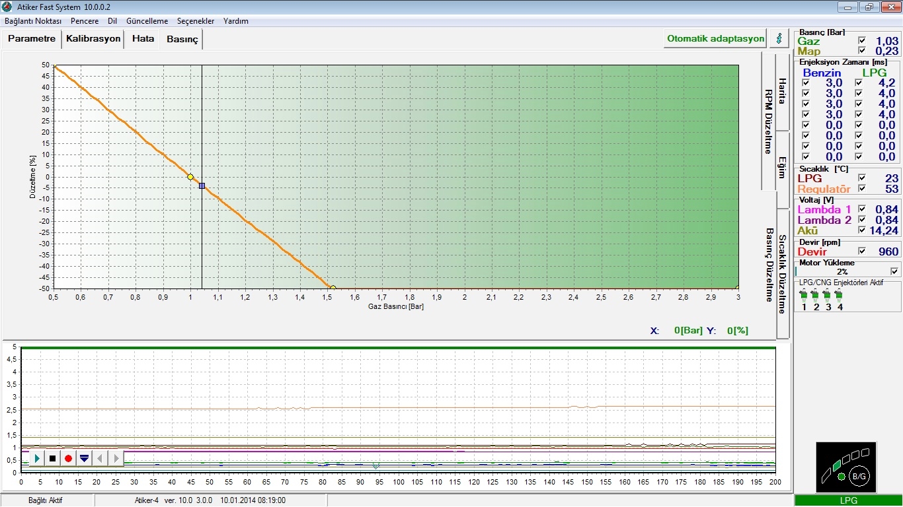Screen dimensions: 903x507
Task: Click the green LPG status bar
Action: pos(848,501)
